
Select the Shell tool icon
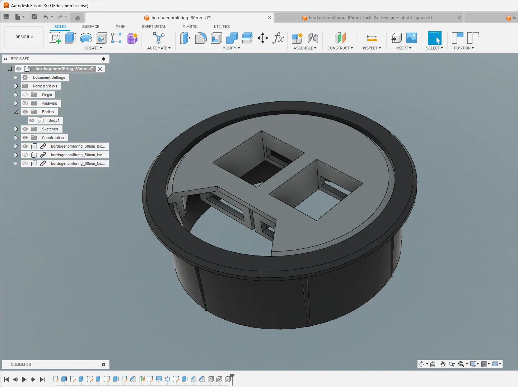click(x=216, y=38)
